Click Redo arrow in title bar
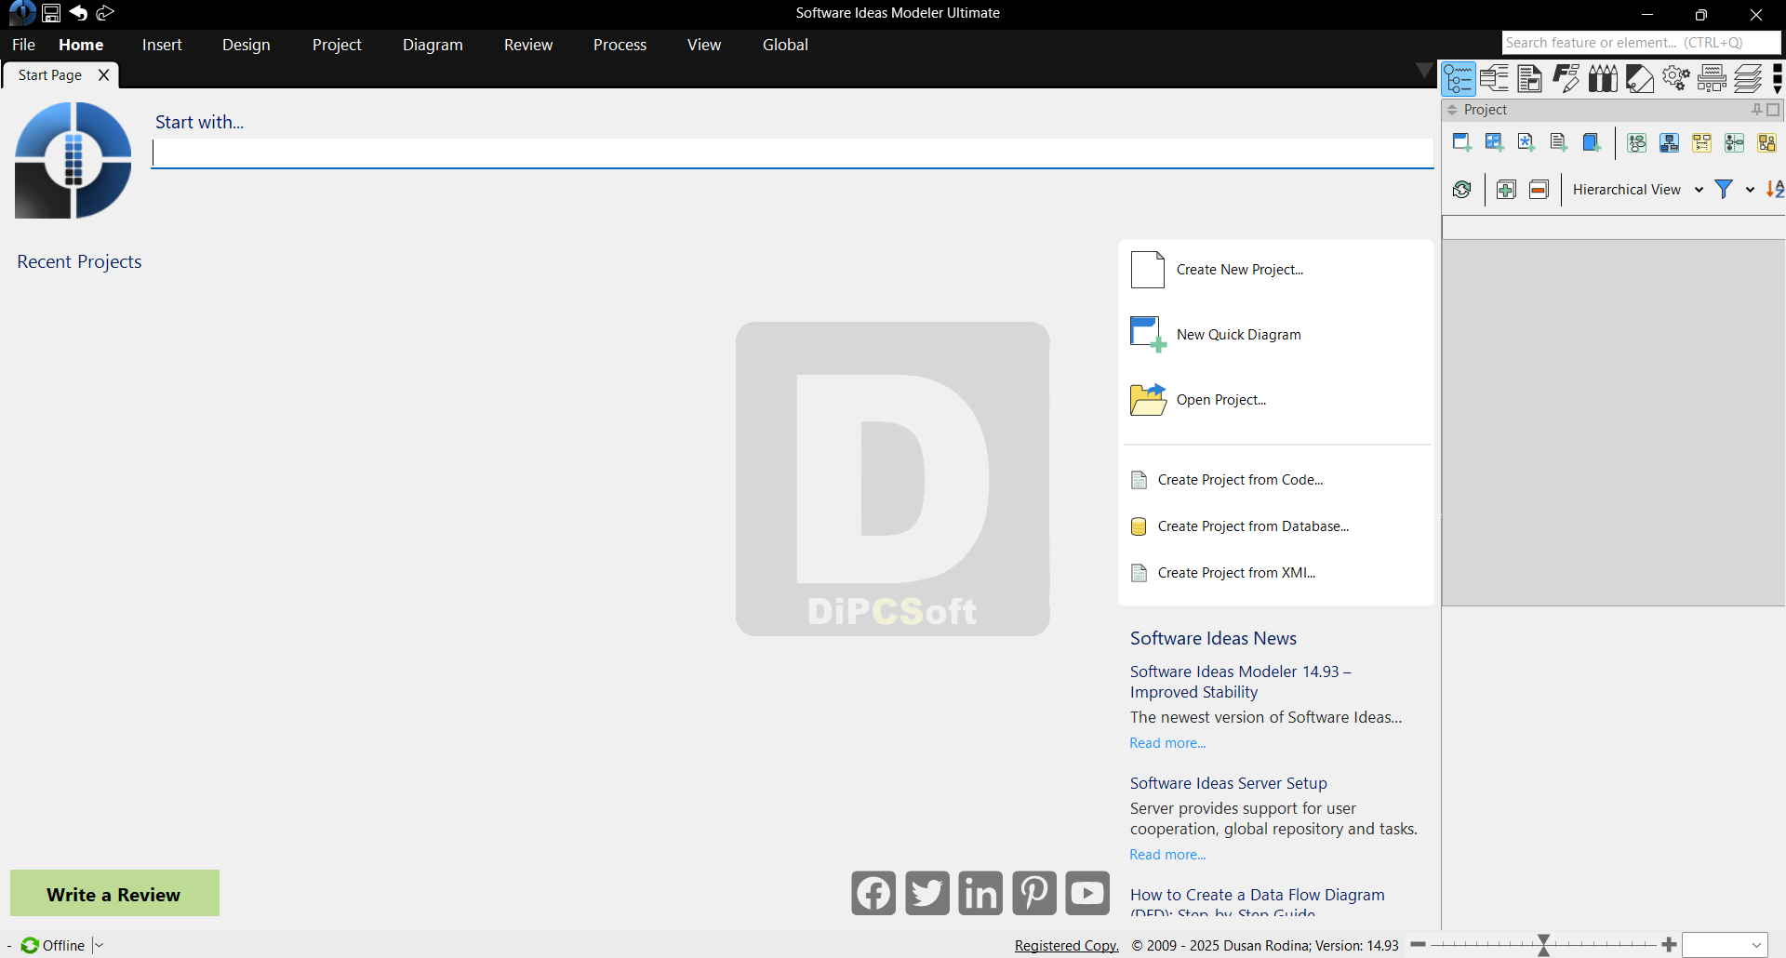This screenshot has width=1786, height=958. pyautogui.click(x=105, y=13)
